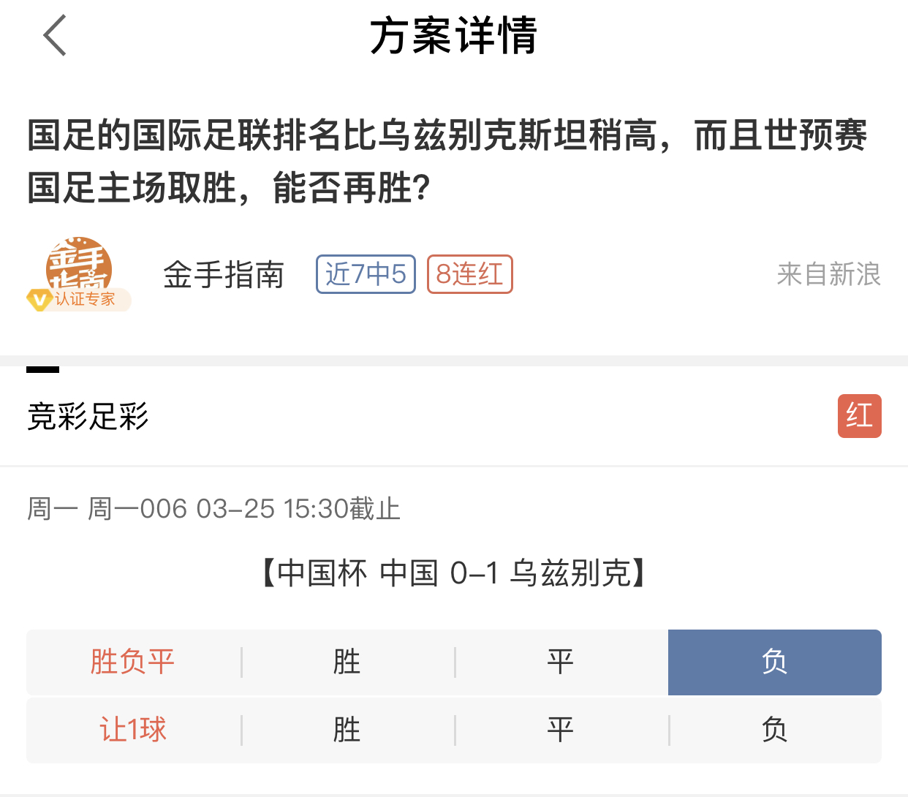
Task: Tap the 8连红 streak tag
Action: (x=469, y=274)
